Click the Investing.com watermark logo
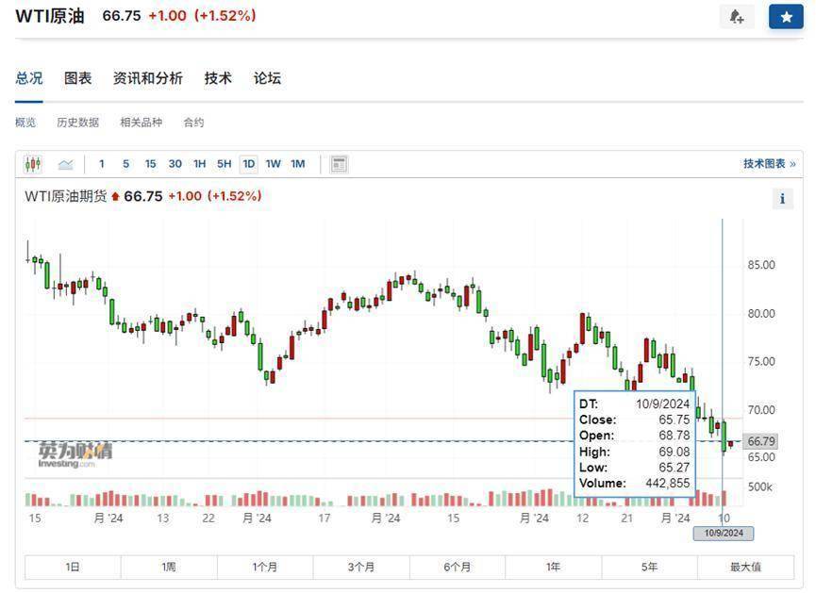This screenshot has height=593, width=816. click(75, 453)
